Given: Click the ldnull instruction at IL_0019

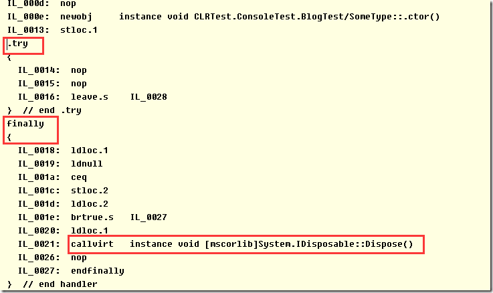Looking at the screenshot, I should 87,164.
